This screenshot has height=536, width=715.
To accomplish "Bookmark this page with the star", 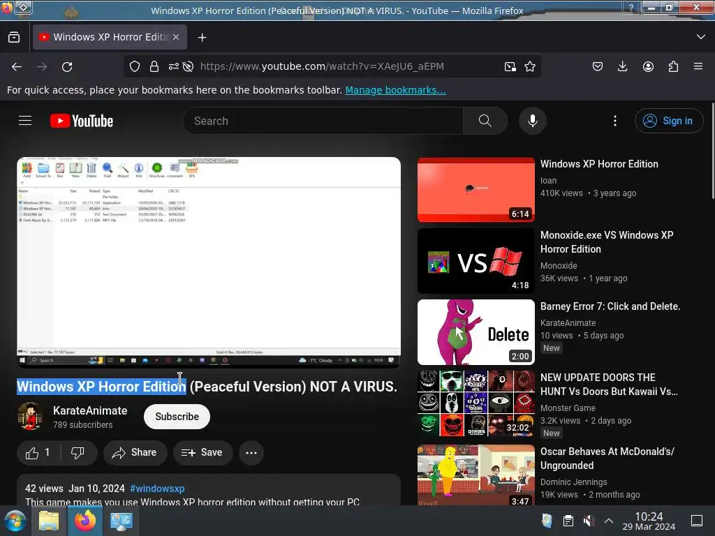I will pyautogui.click(x=530, y=66).
